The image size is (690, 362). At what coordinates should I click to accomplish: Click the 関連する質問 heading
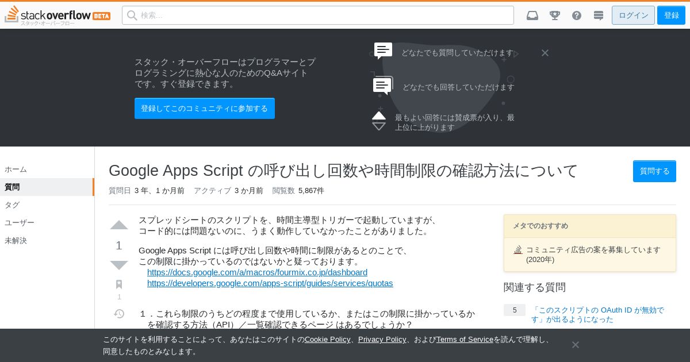point(535,287)
